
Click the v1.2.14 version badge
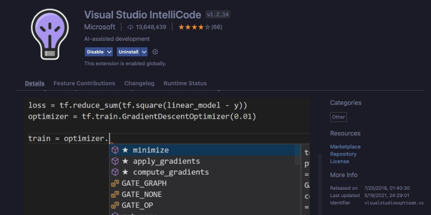(x=218, y=15)
